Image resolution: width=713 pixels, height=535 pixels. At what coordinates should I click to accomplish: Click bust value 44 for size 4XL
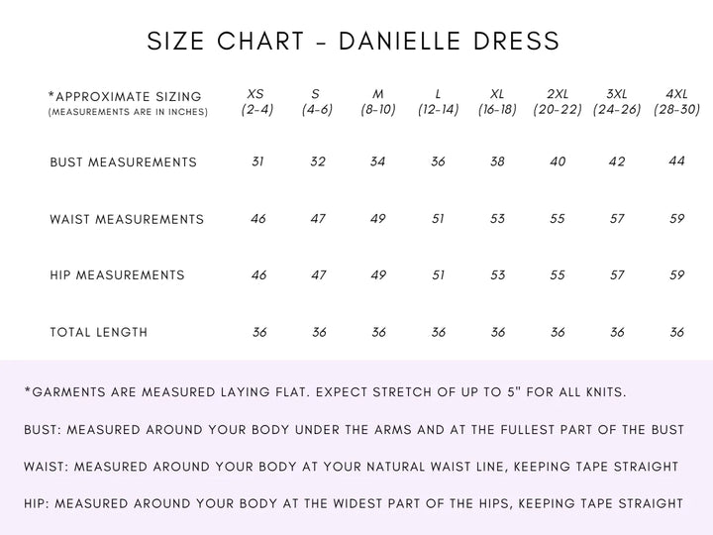677,161
